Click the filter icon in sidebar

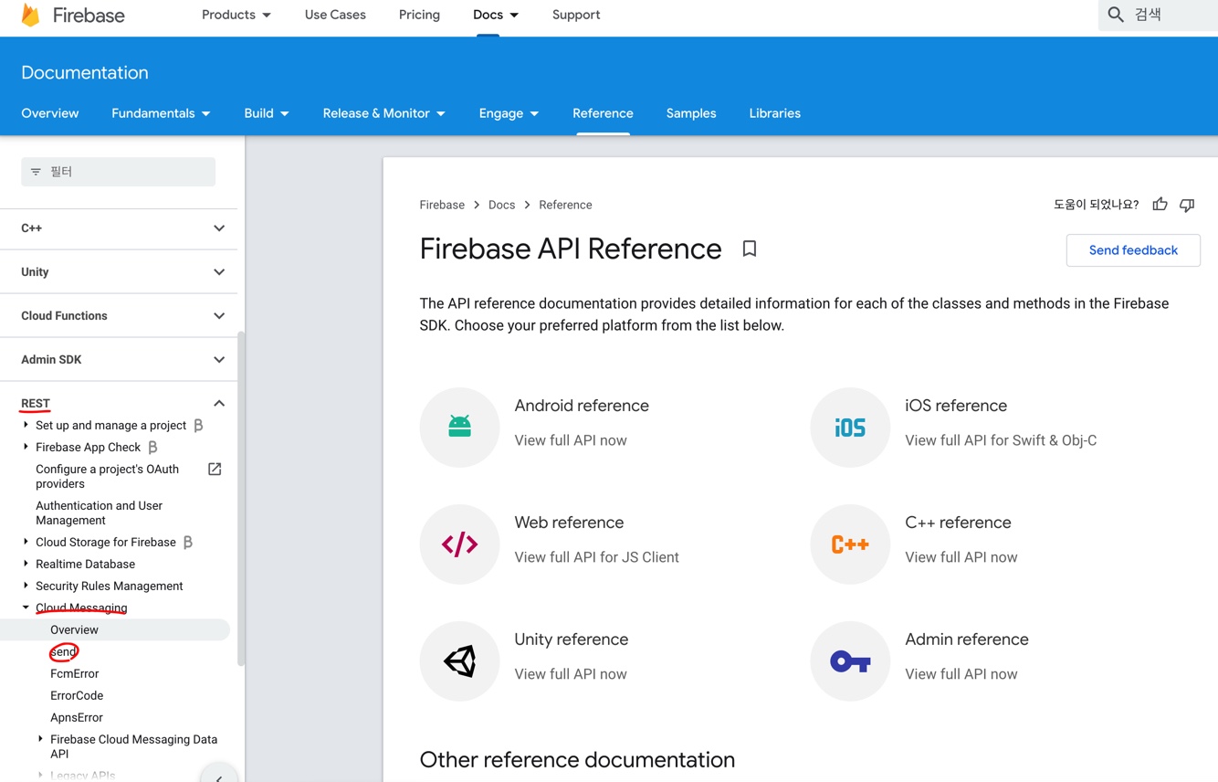pyautogui.click(x=36, y=172)
